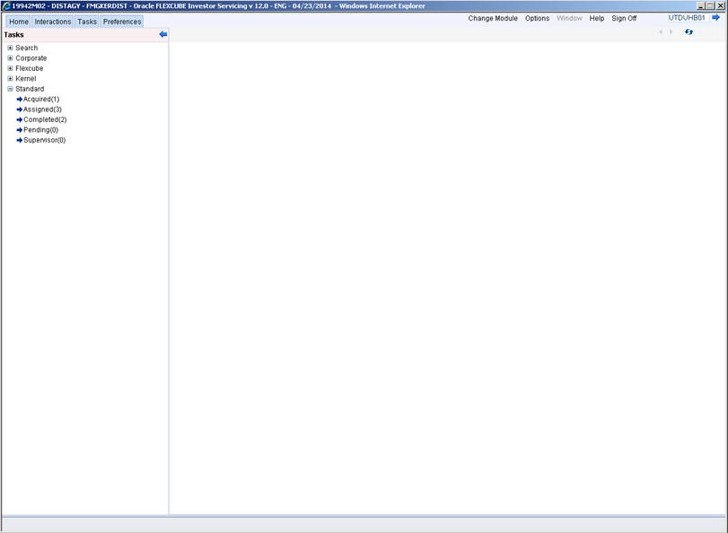
Task: Collapse the Tasks panel with blue left arrow
Action: (x=163, y=34)
